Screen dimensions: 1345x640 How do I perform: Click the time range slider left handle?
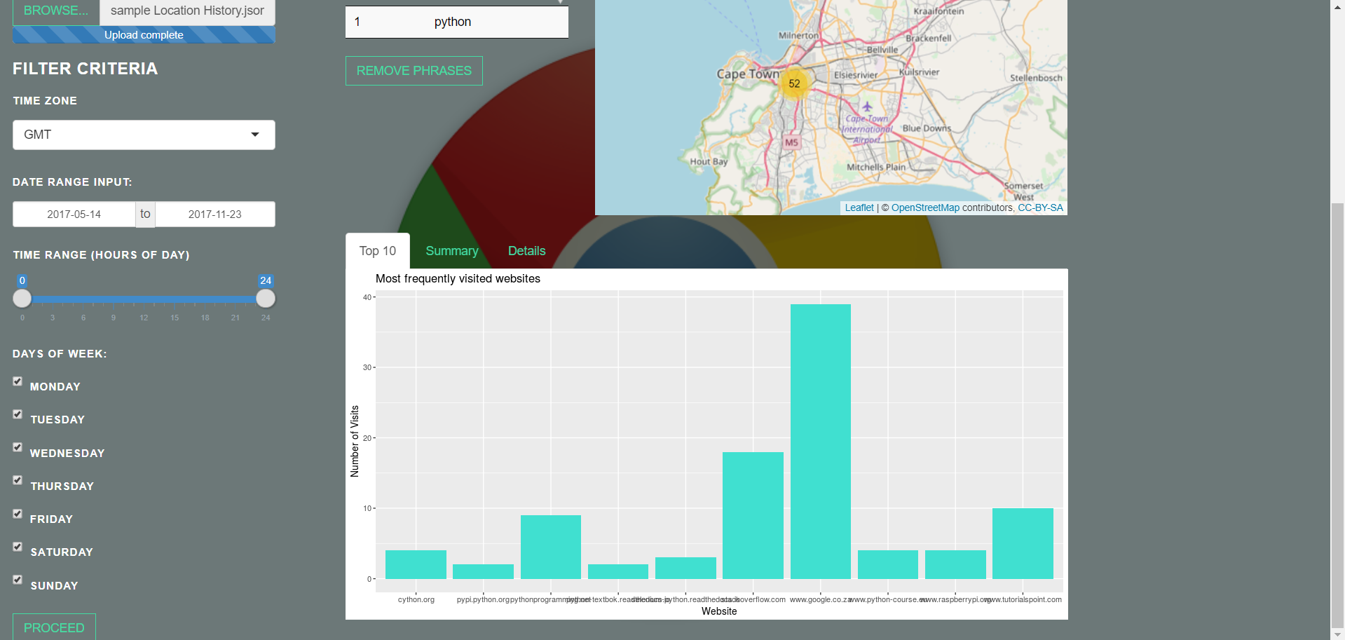point(22,299)
